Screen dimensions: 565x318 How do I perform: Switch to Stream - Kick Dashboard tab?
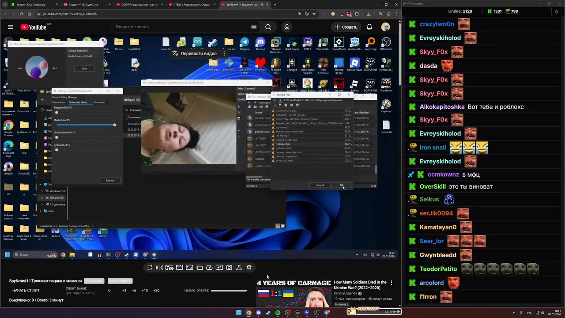click(x=34, y=4)
